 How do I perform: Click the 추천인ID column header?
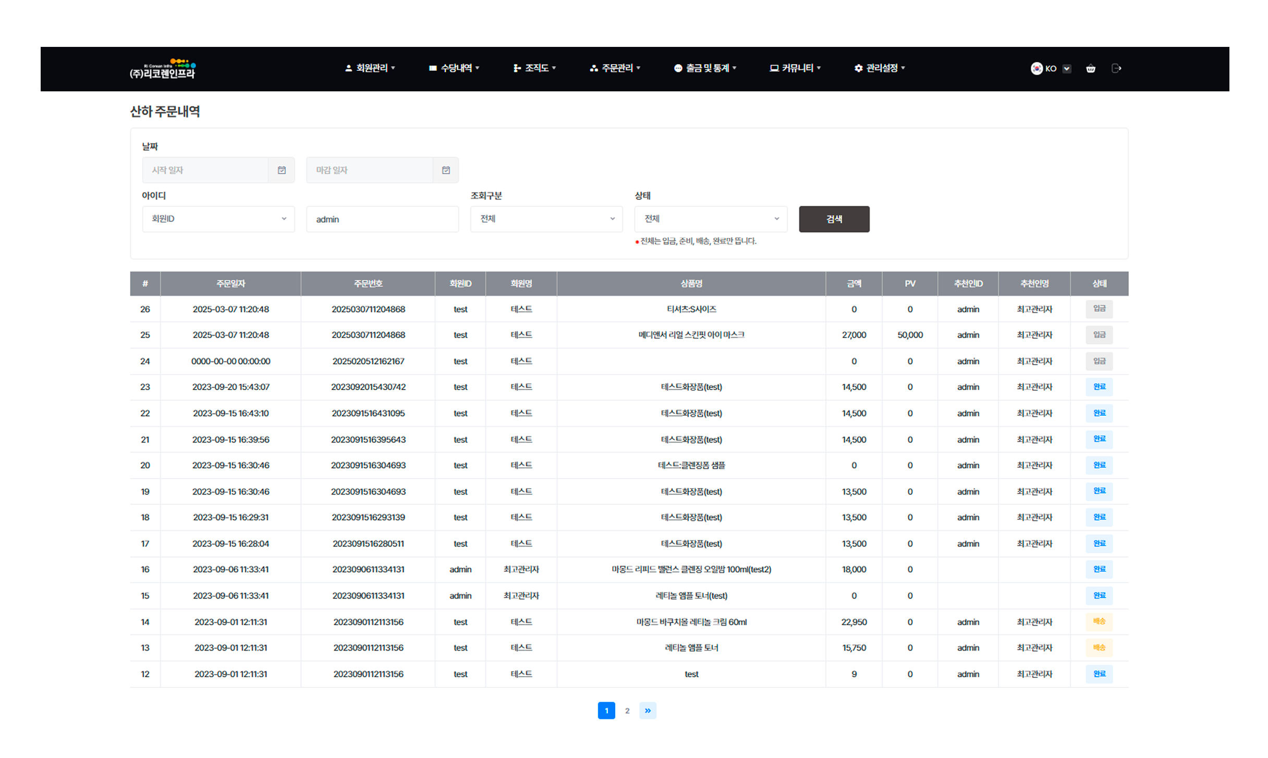(x=968, y=283)
